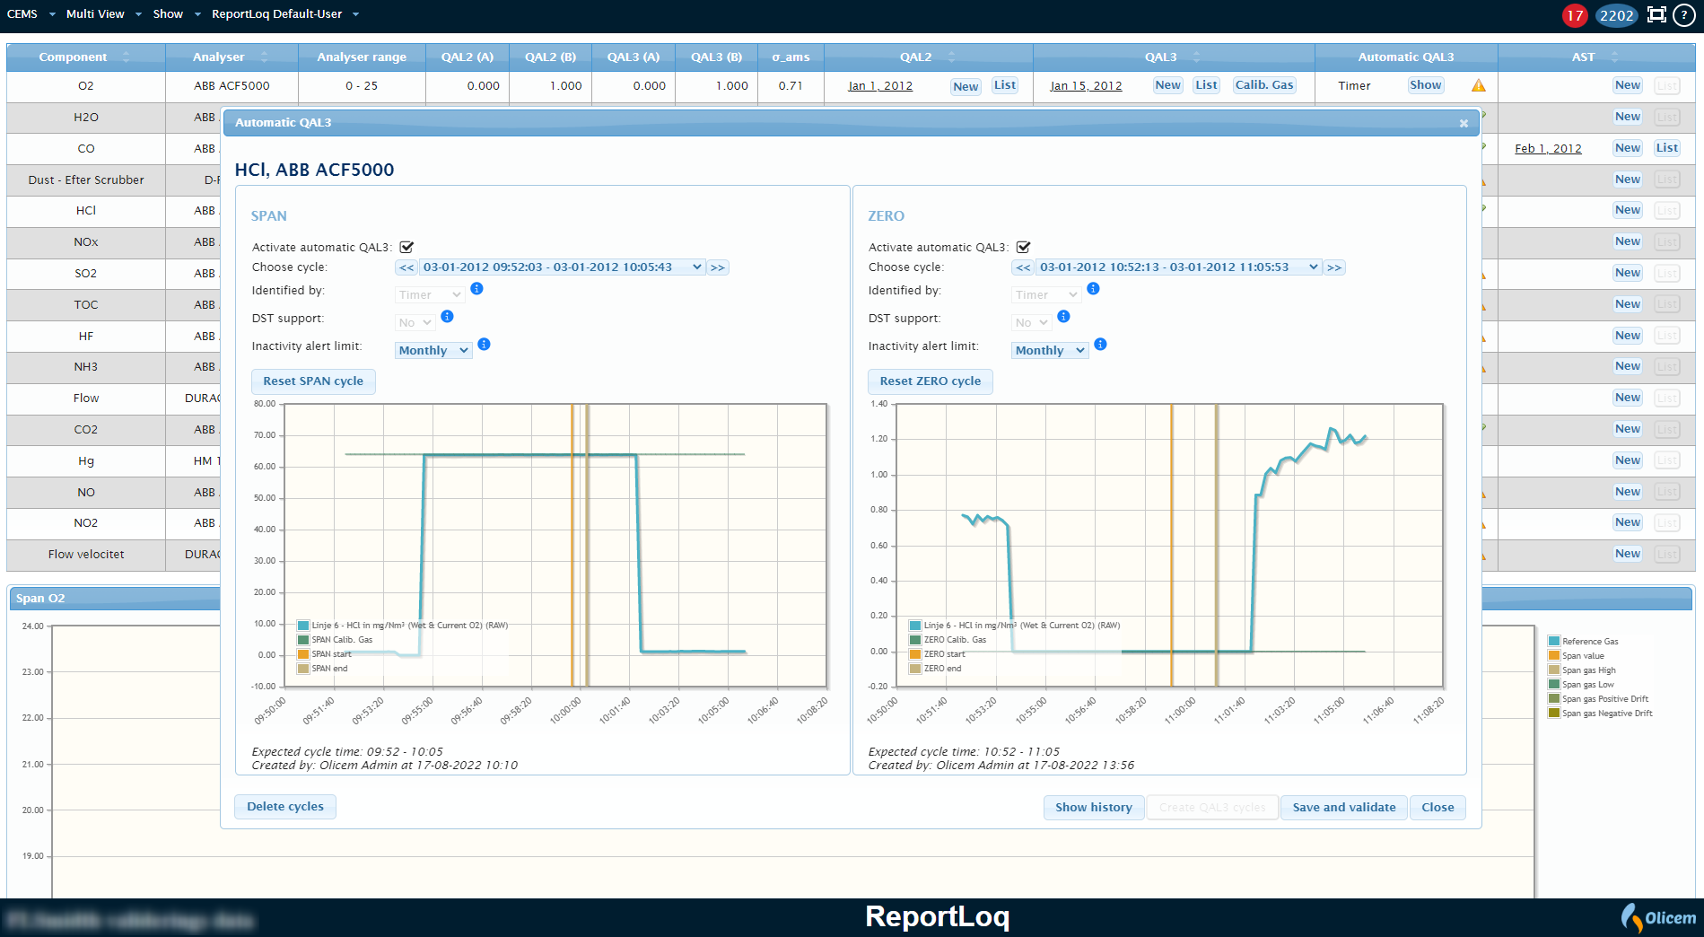The width and height of the screenshot is (1704, 937).
Task: Open SPAN Inactivity alert limit Monthly dropdown
Action: 433,350
